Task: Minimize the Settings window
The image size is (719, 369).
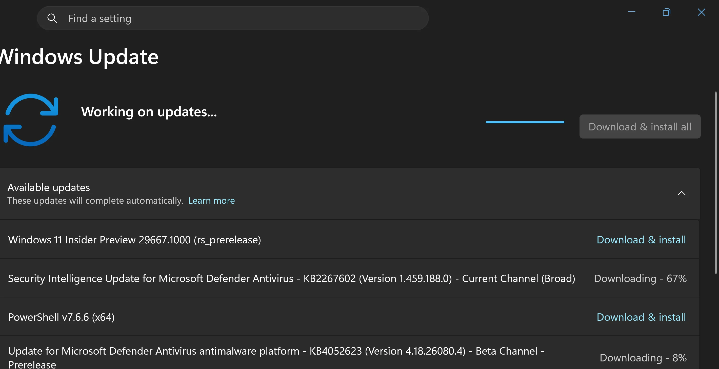Action: point(631,12)
